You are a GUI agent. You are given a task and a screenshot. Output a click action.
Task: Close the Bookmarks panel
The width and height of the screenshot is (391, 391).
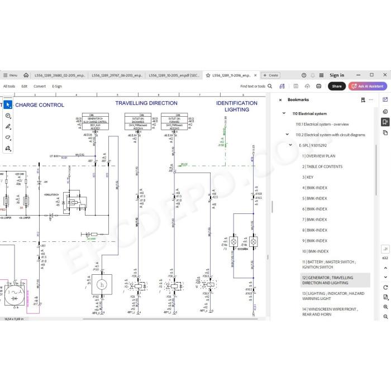(x=280, y=100)
